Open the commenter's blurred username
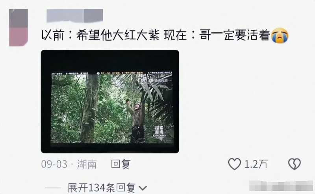Viewport: 315px width, 194px height. click(x=75, y=16)
